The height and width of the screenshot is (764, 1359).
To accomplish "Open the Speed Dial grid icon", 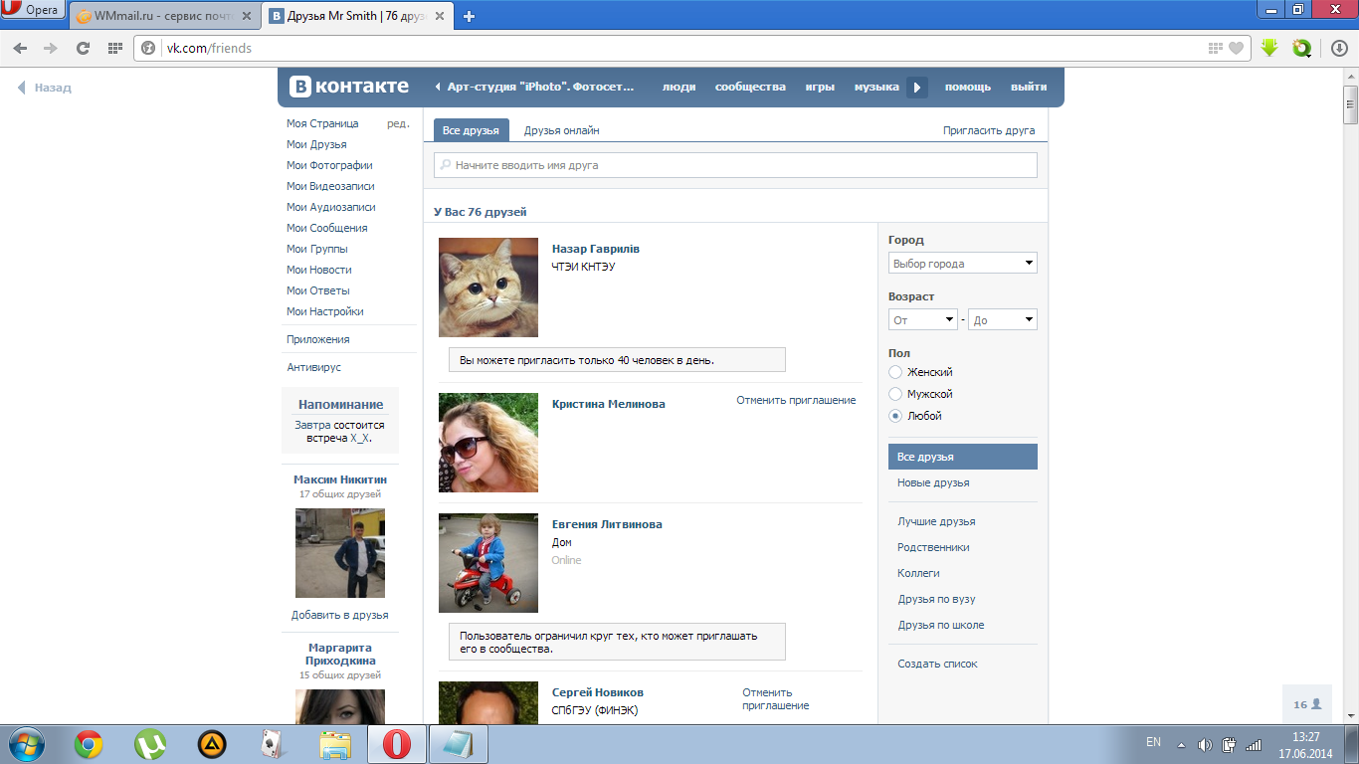I will [114, 48].
